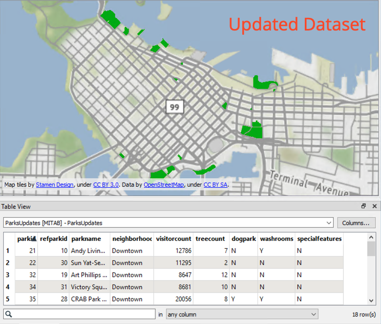Select the dogpark column header

pos(243,239)
